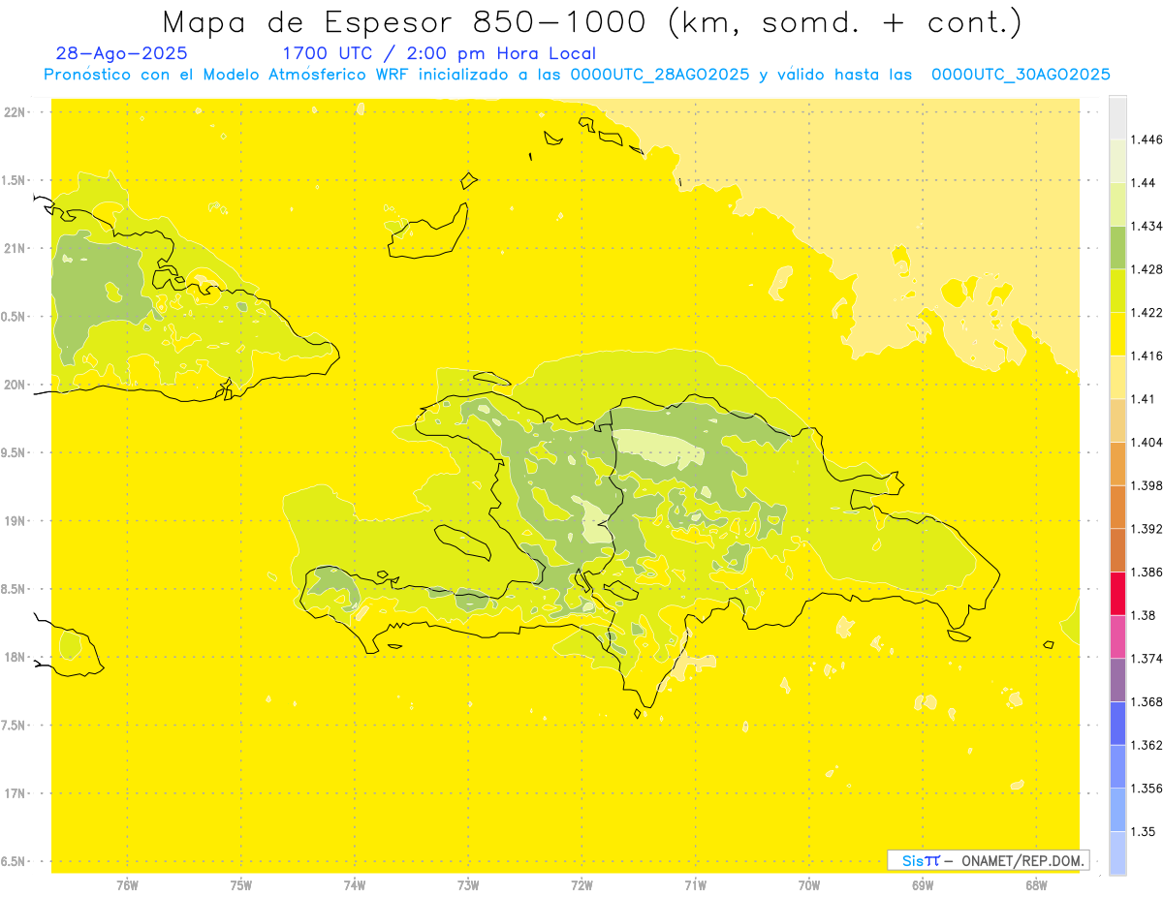Select the bright yellow swatch above 1.416
Viewport: 1163px width, 898px height.
tap(1117, 334)
